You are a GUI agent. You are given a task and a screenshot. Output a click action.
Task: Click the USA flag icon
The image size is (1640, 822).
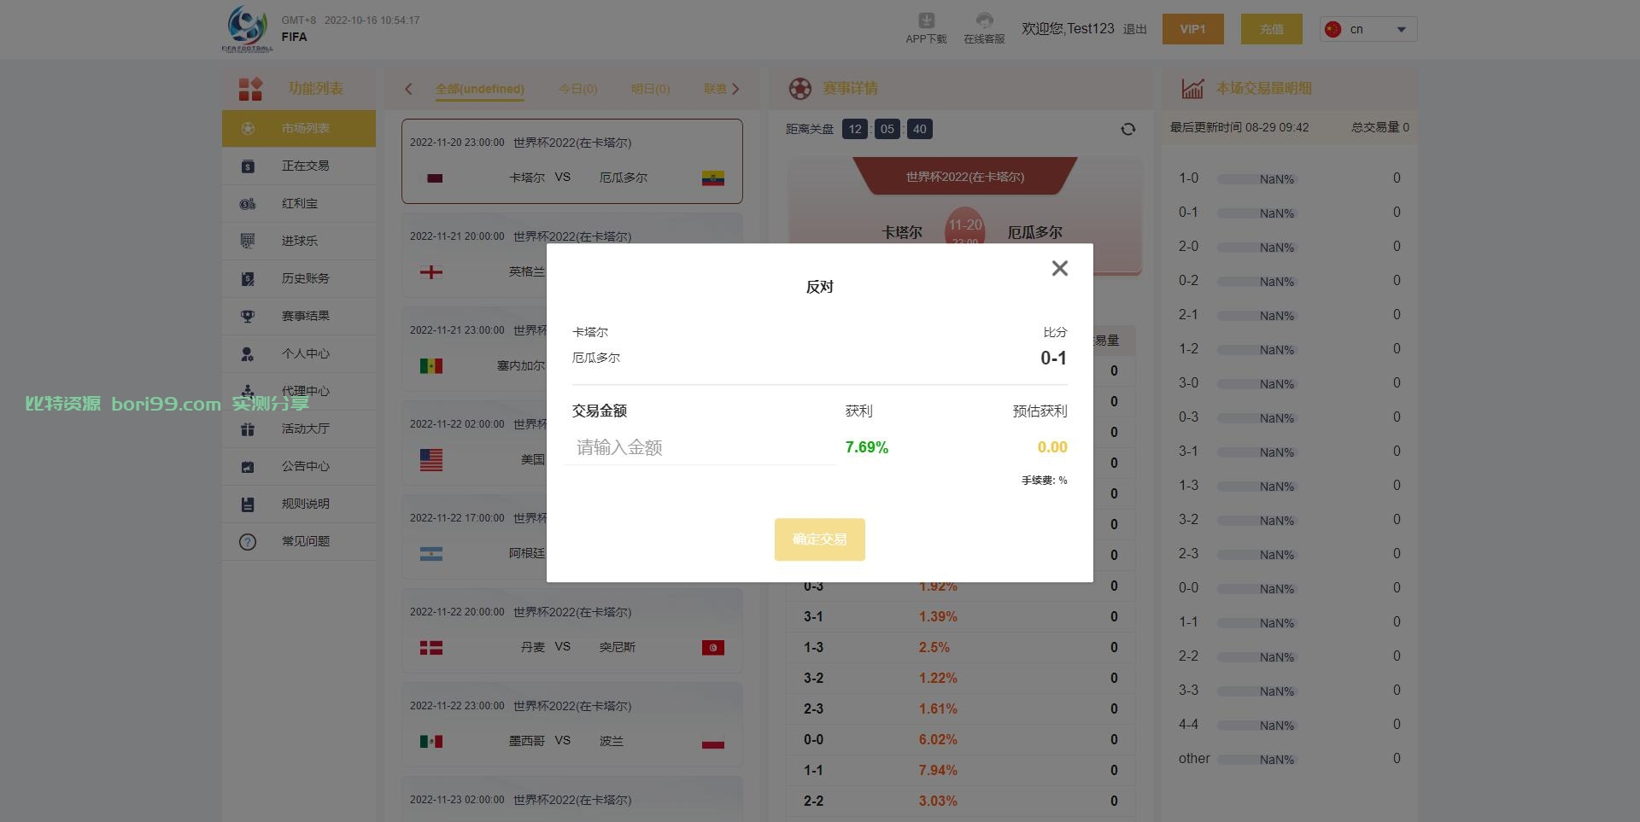point(431,460)
